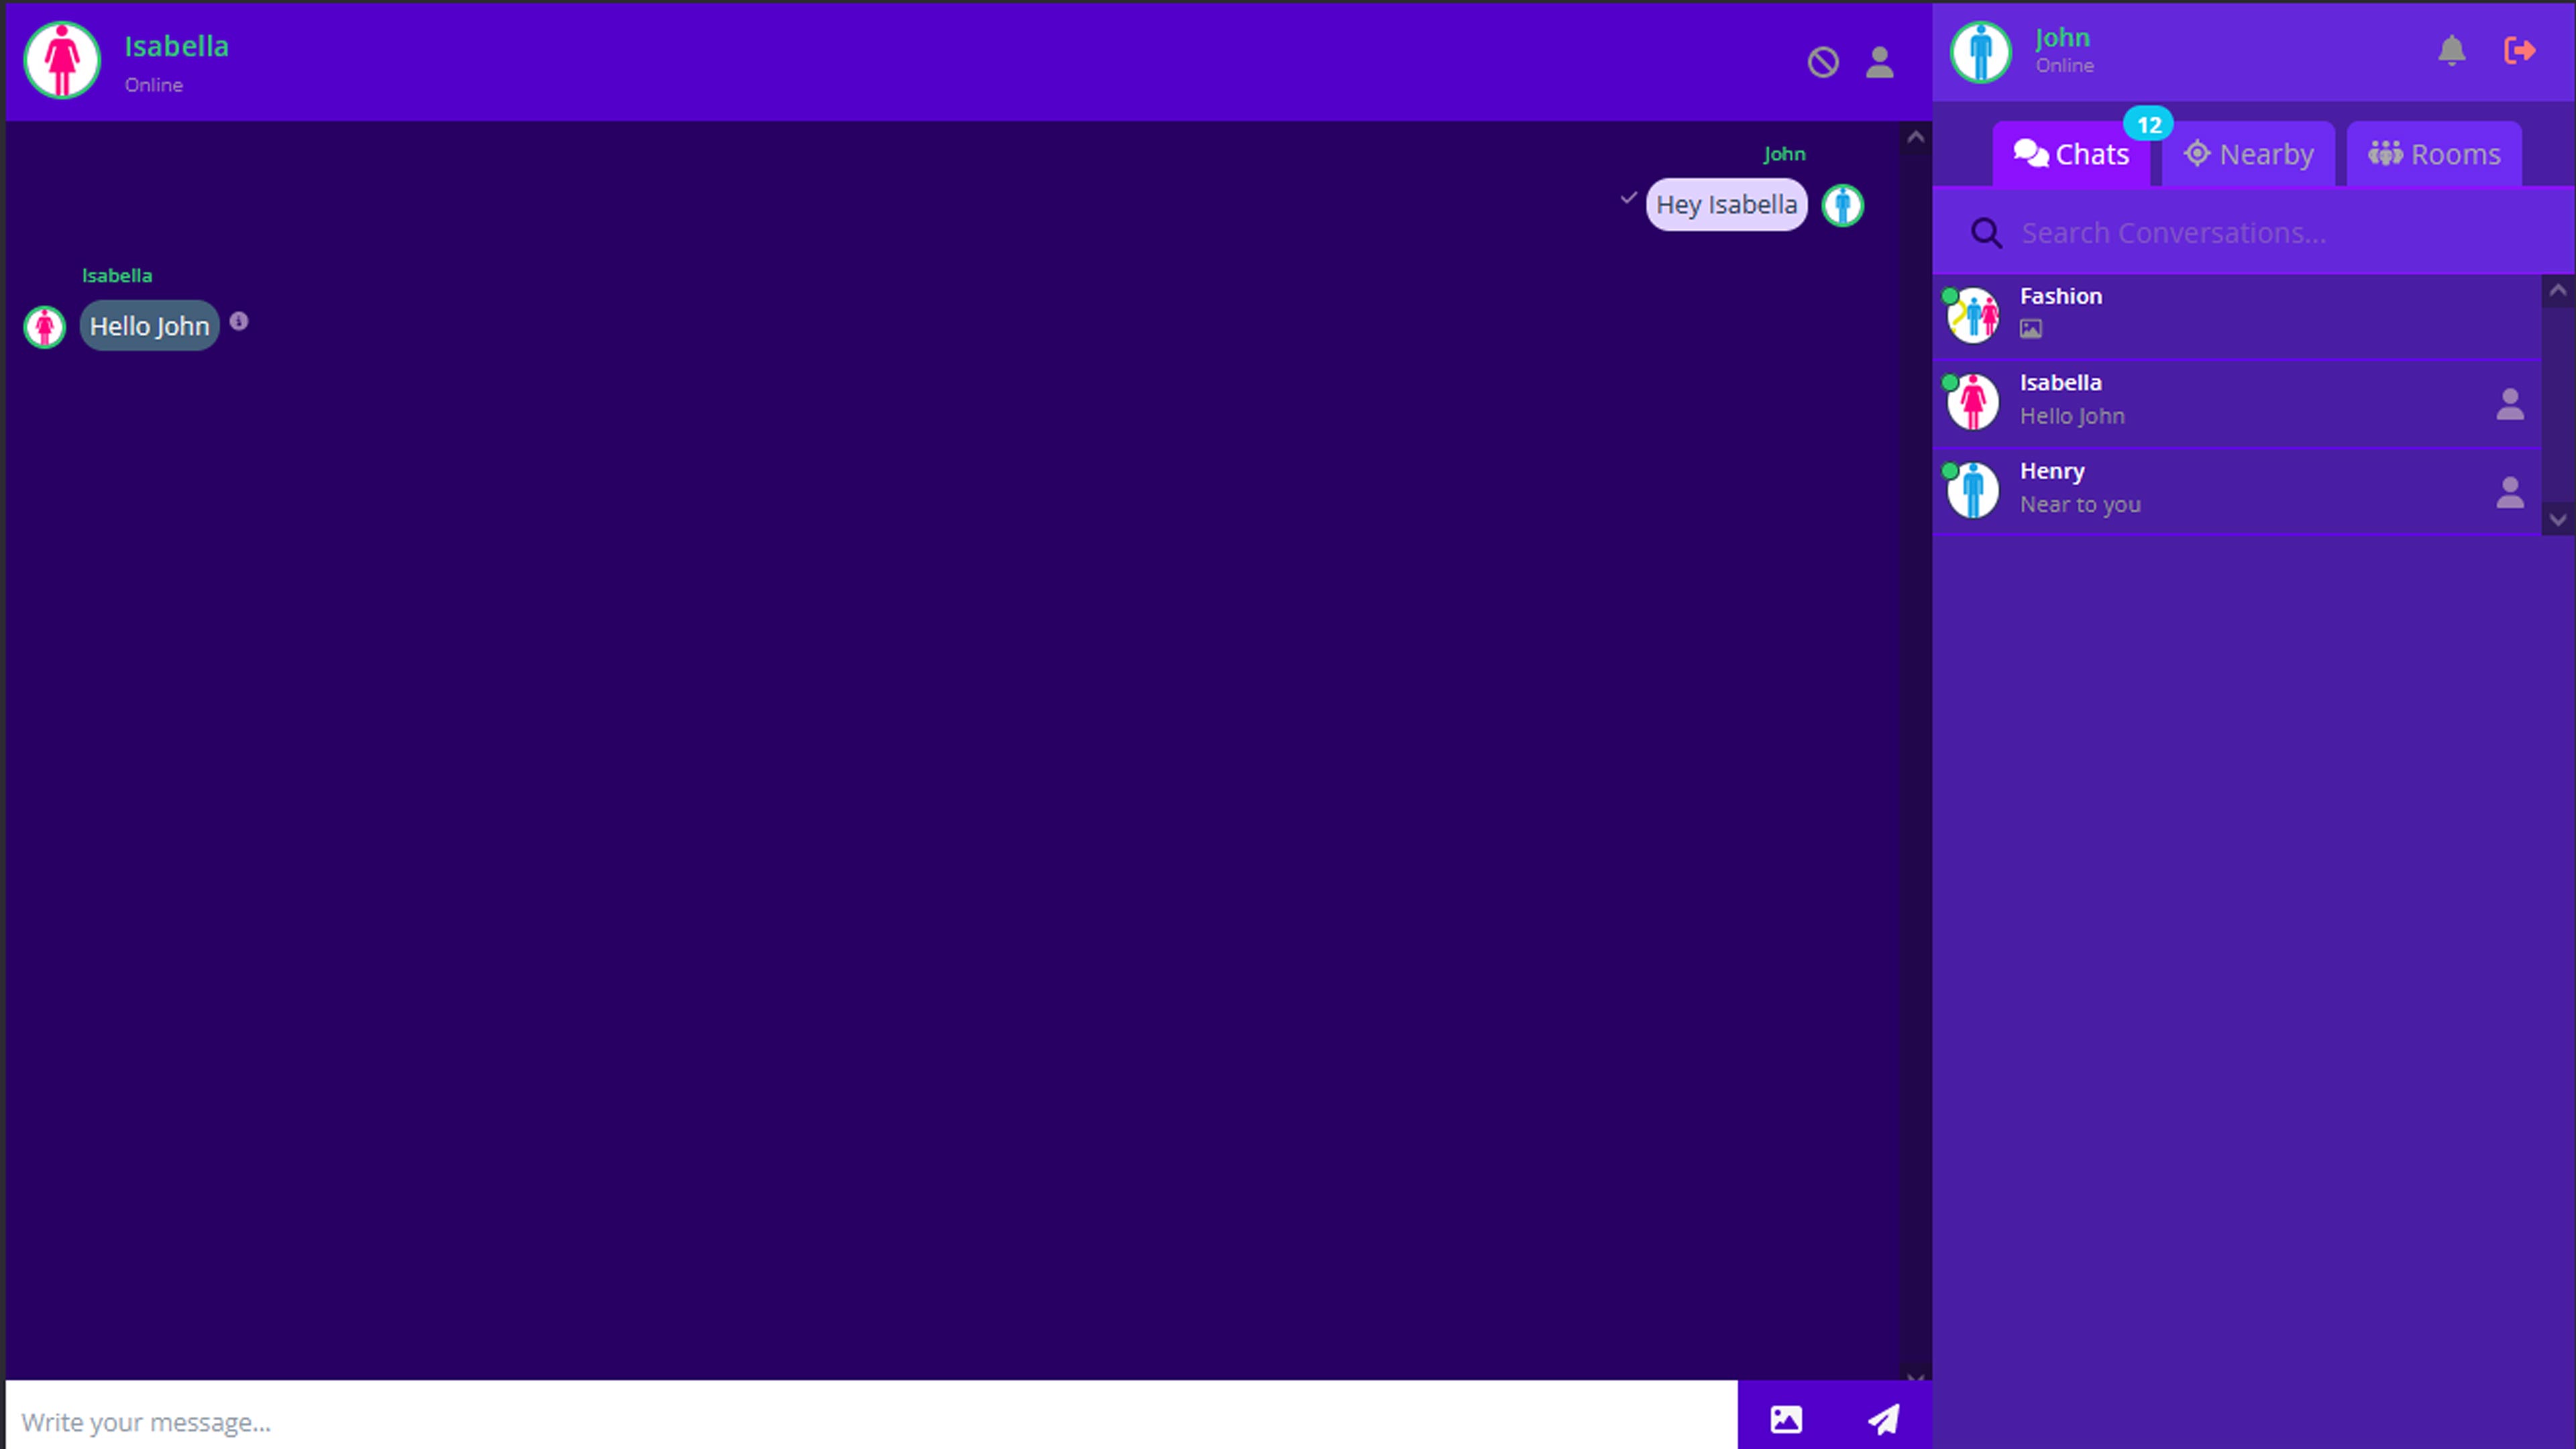Click the search magnifier icon
The height and width of the screenshot is (1449, 2576).
tap(1986, 233)
